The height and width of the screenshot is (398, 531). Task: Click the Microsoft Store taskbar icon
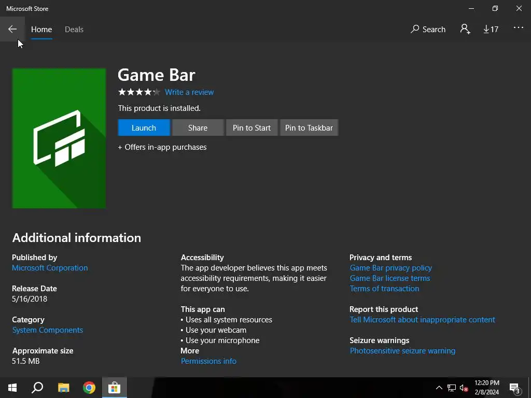click(115, 388)
